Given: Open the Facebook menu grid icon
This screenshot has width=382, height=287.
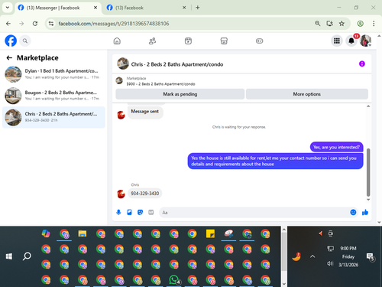Looking at the screenshot, I should pos(337,41).
